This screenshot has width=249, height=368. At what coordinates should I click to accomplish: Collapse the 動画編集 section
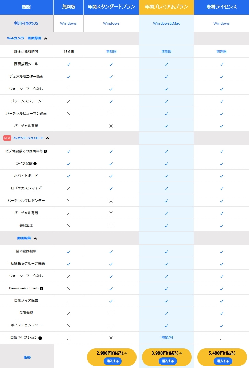[35, 238]
